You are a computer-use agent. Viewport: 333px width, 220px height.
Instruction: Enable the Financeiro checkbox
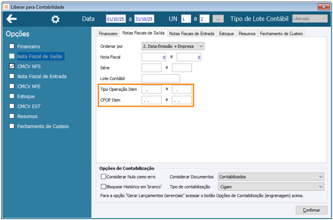pyautogui.click(x=12, y=46)
